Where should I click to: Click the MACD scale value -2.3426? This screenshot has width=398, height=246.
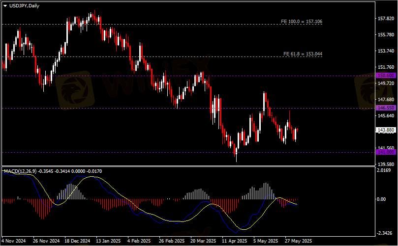tap(385, 233)
